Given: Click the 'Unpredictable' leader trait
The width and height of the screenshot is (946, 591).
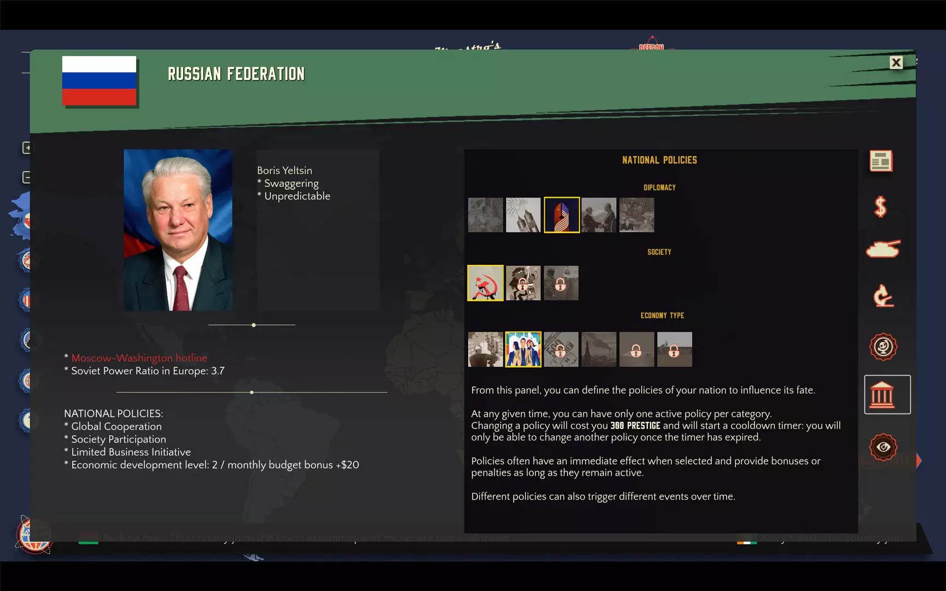Looking at the screenshot, I should pyautogui.click(x=297, y=196).
